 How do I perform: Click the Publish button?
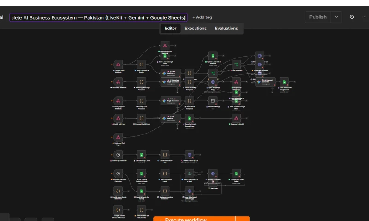click(x=318, y=17)
